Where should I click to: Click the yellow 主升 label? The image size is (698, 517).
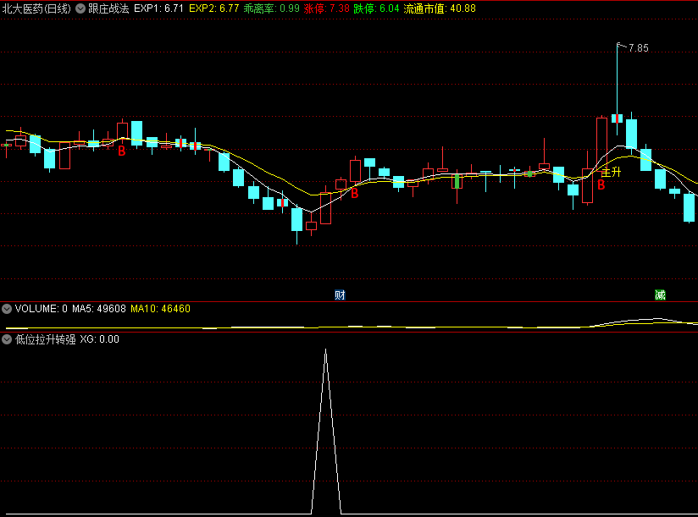(612, 172)
